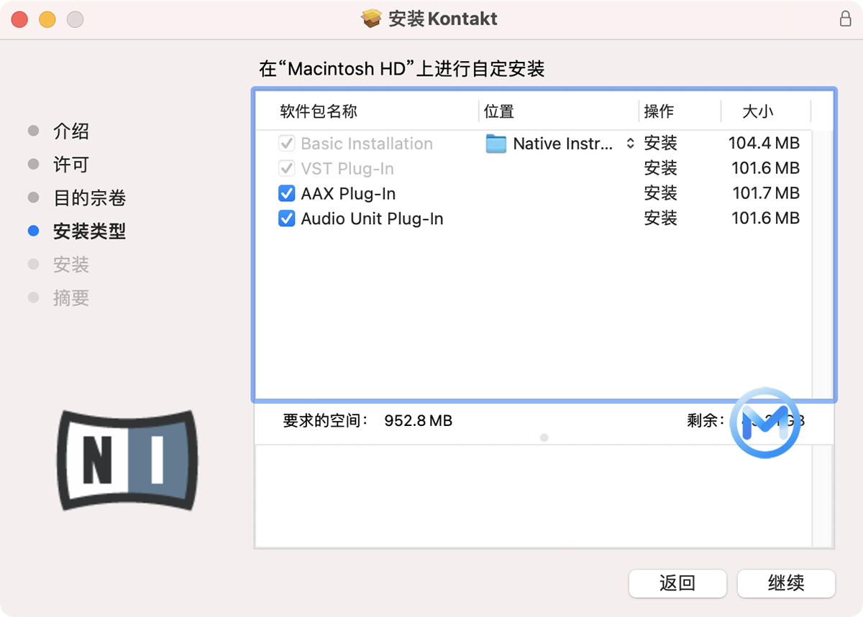
Task: Click the 剩余 label
Action: (x=705, y=421)
